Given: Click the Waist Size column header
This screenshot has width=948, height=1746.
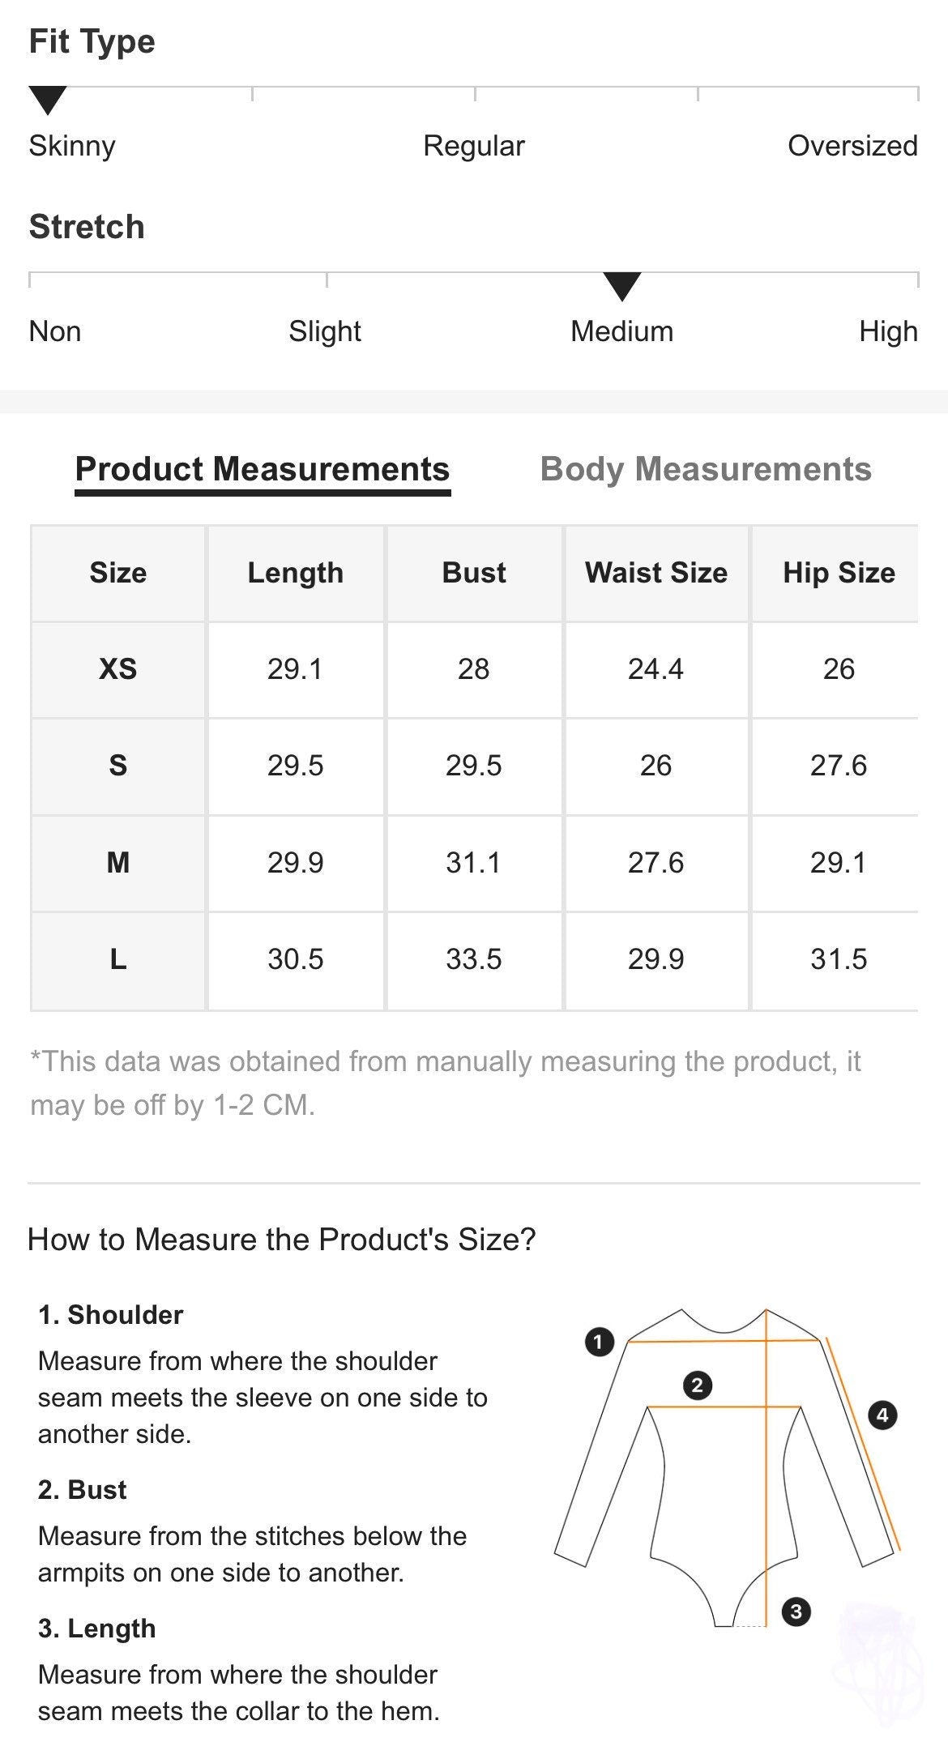Looking at the screenshot, I should pyautogui.click(x=656, y=573).
